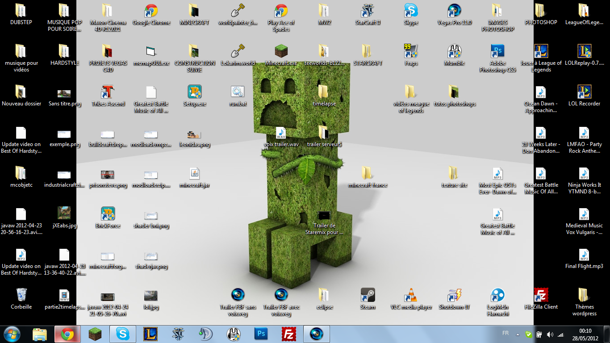Select the timelapse folder
Viewport: 610px width, 343px height.
coord(324,96)
